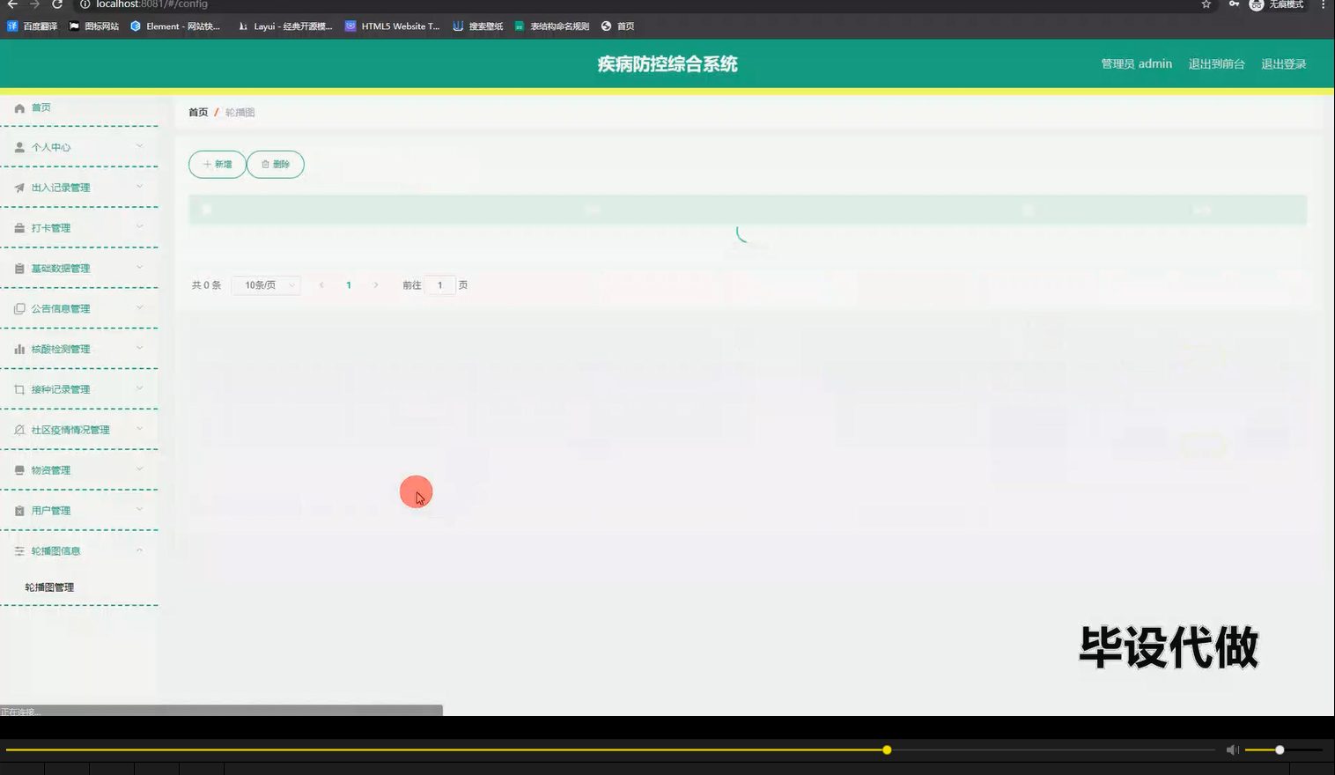Click the sliders icon beside 轮播图信息
The image size is (1335, 775).
[19, 551]
